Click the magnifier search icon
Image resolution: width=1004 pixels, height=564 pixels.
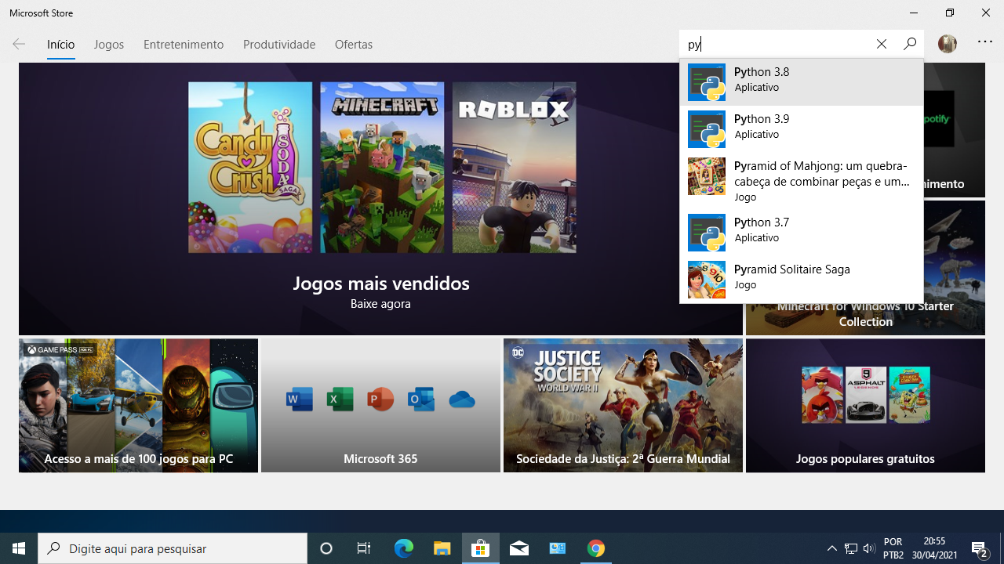pyautogui.click(x=909, y=45)
